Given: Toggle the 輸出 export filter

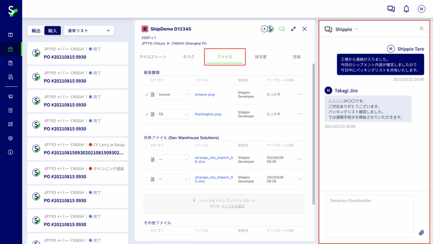Looking at the screenshot, I should point(36,30).
